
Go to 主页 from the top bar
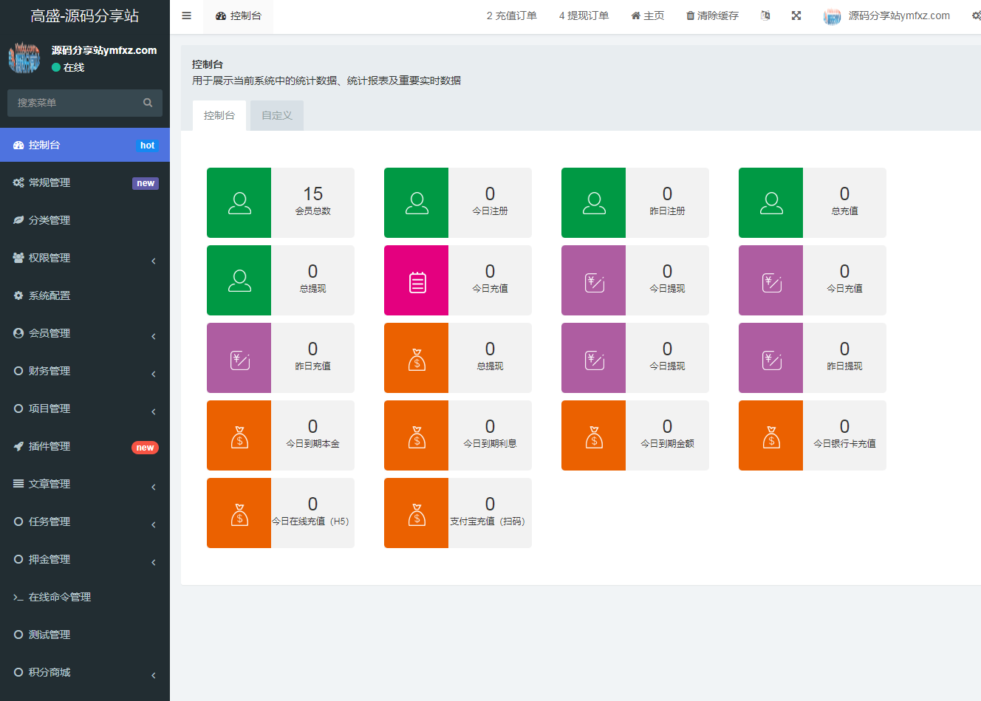click(x=648, y=16)
